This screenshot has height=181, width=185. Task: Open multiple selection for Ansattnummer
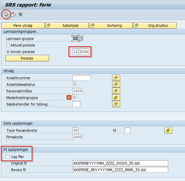tap(116, 78)
